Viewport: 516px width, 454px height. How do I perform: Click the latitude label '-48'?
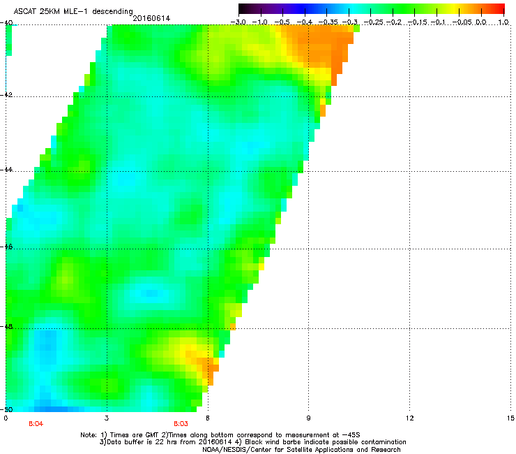pyautogui.click(x=6, y=327)
